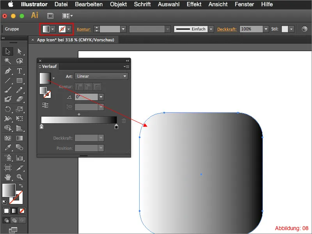Viewport: 312px width, 234px height.
Task: Click the Deckkraft link in control bar
Action: click(x=227, y=29)
